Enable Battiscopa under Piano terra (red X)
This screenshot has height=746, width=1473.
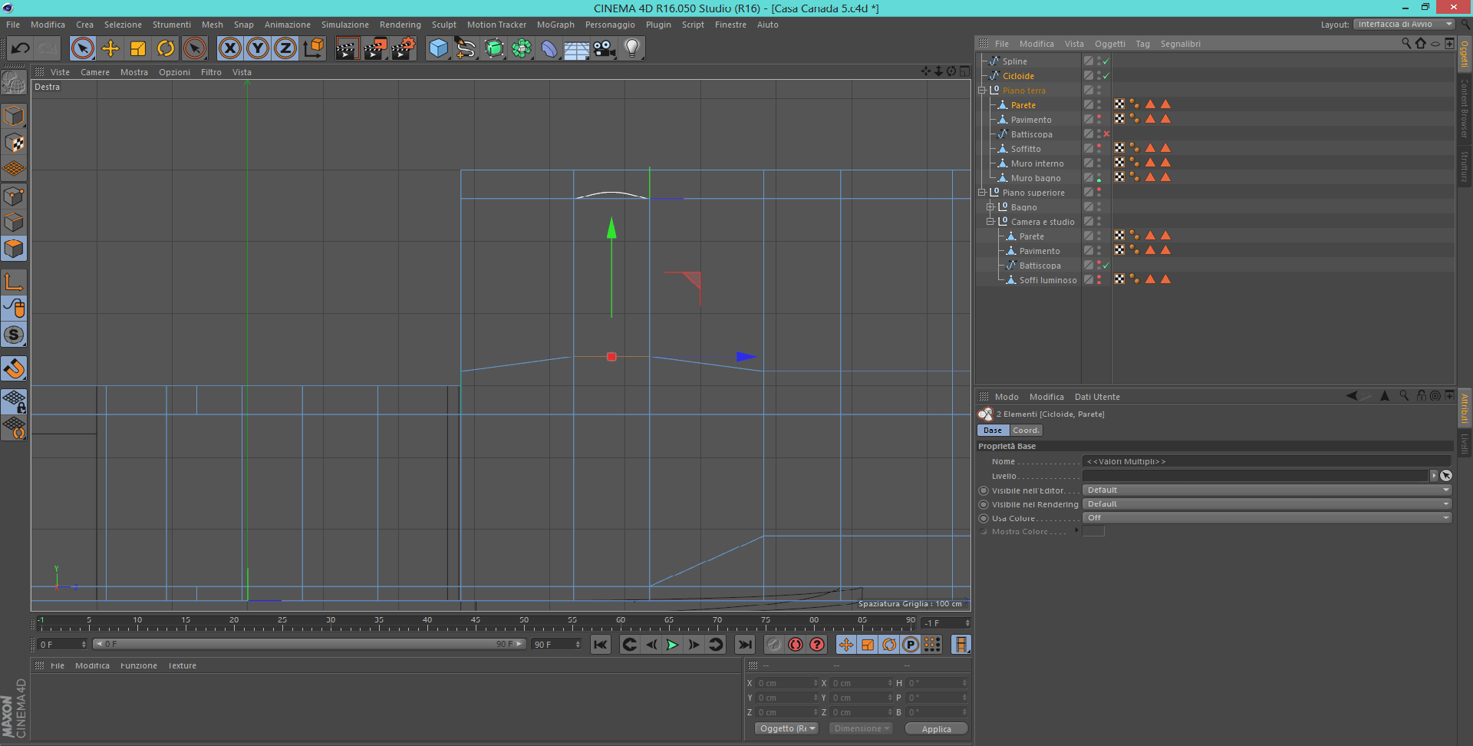coord(1106,134)
